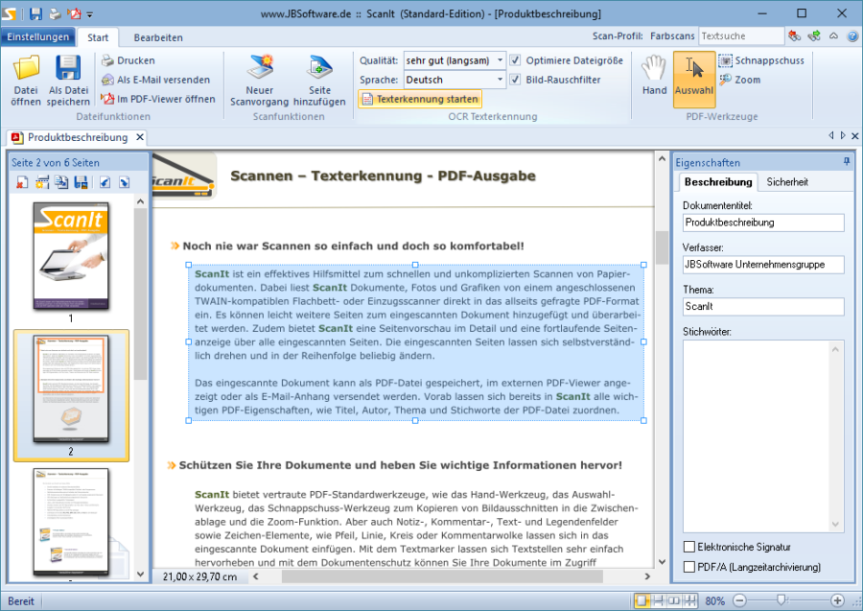The width and height of the screenshot is (863, 611).
Task: Select the Hand tool
Action: click(654, 76)
